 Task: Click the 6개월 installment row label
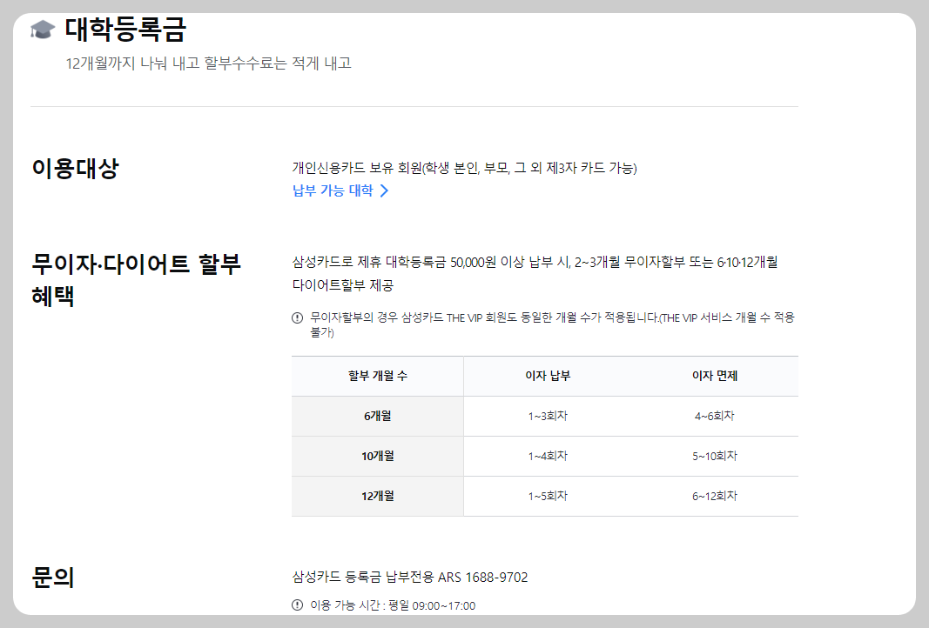tap(376, 416)
